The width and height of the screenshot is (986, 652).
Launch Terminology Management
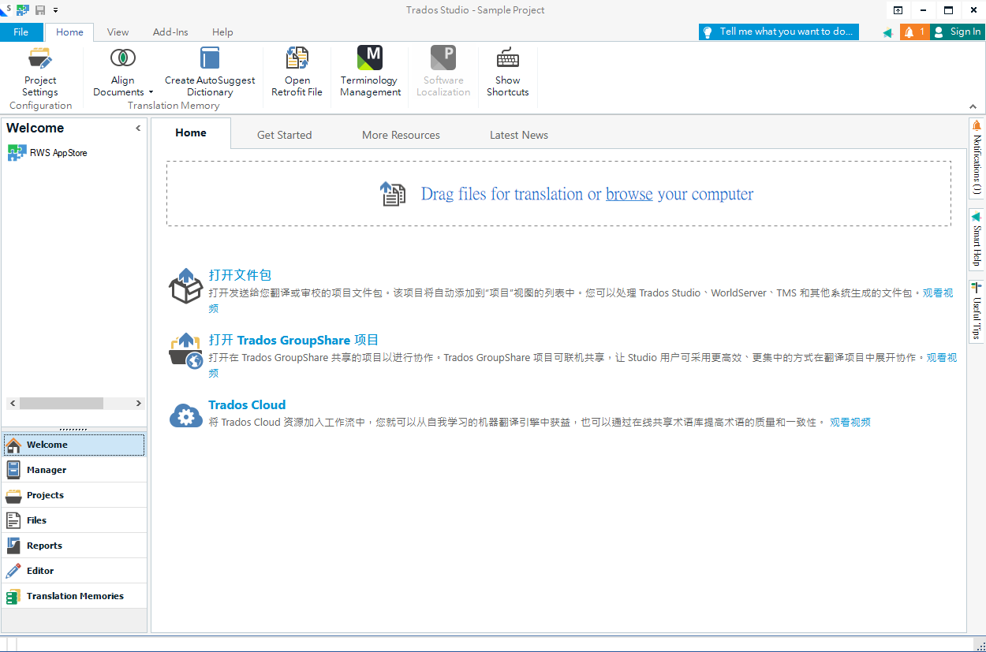pos(370,71)
